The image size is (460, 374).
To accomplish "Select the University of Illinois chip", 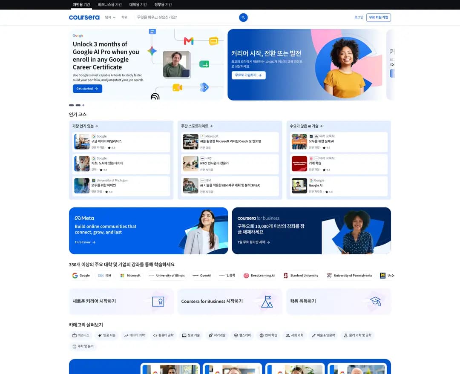I will (167, 276).
